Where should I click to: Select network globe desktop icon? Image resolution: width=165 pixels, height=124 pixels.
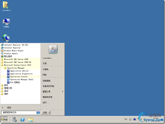pyautogui.click(x=6, y=38)
